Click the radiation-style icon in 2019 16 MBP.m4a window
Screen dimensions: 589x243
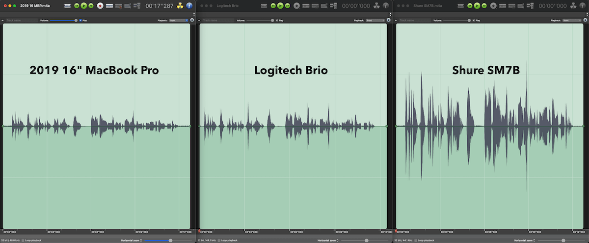pos(180,6)
